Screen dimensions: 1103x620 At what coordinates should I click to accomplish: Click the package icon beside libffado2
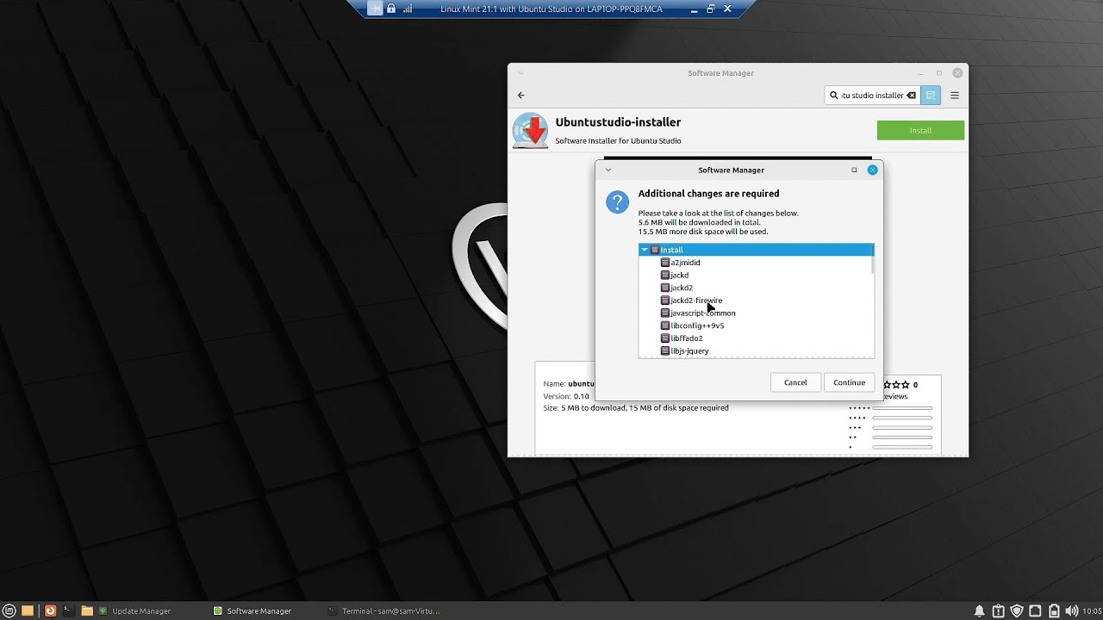665,338
